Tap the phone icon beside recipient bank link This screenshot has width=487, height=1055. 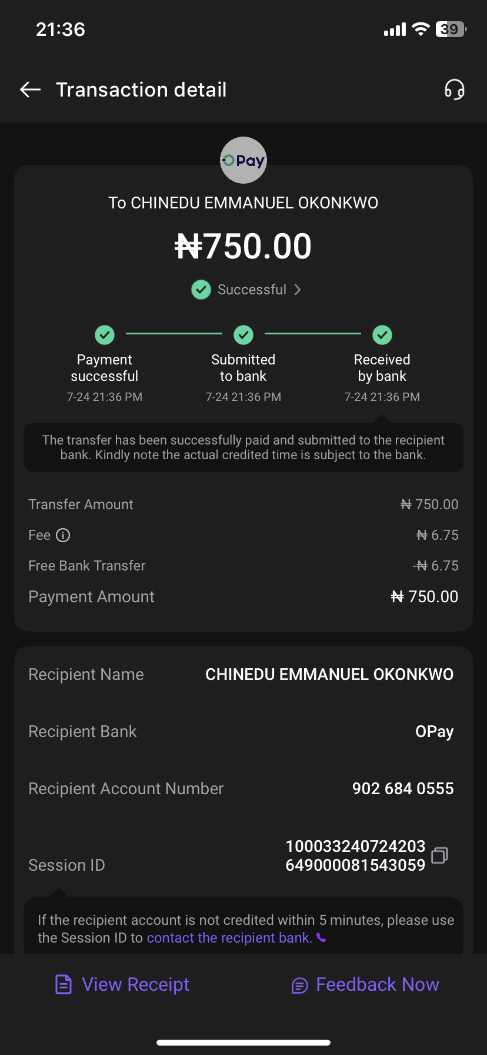[x=321, y=937]
